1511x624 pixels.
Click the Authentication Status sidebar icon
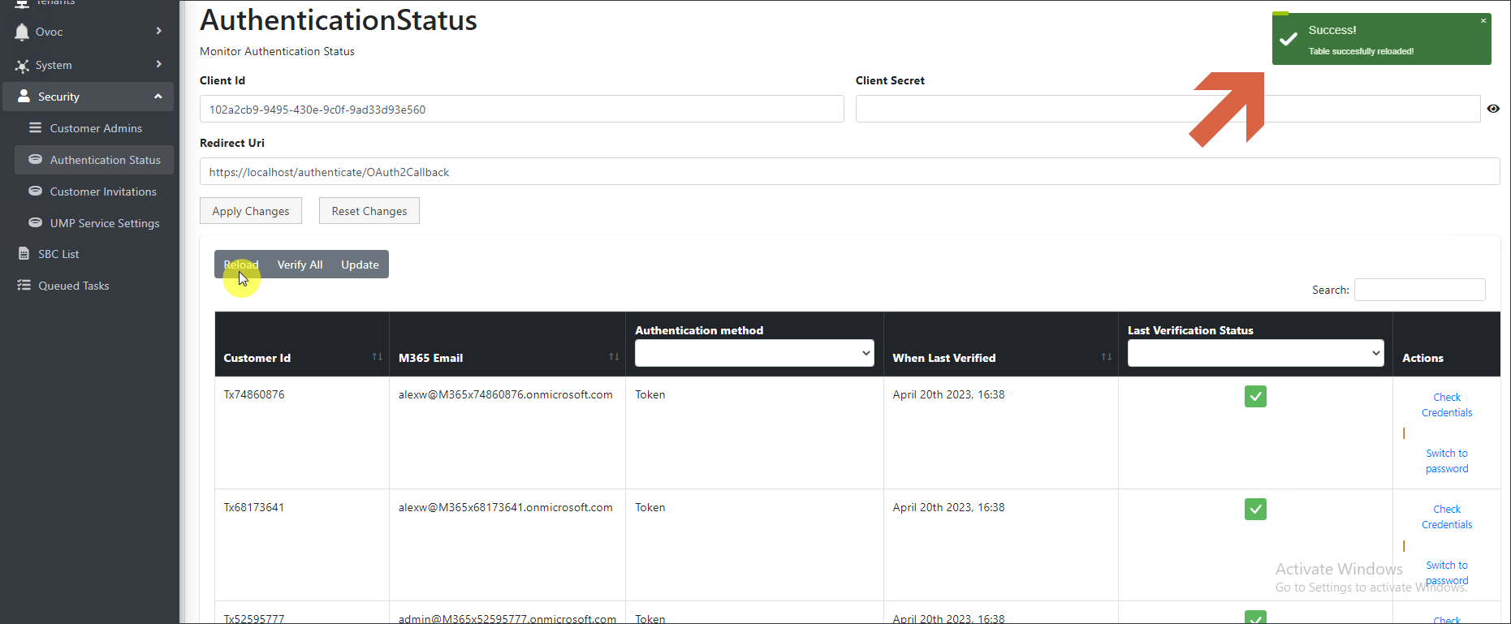(36, 159)
